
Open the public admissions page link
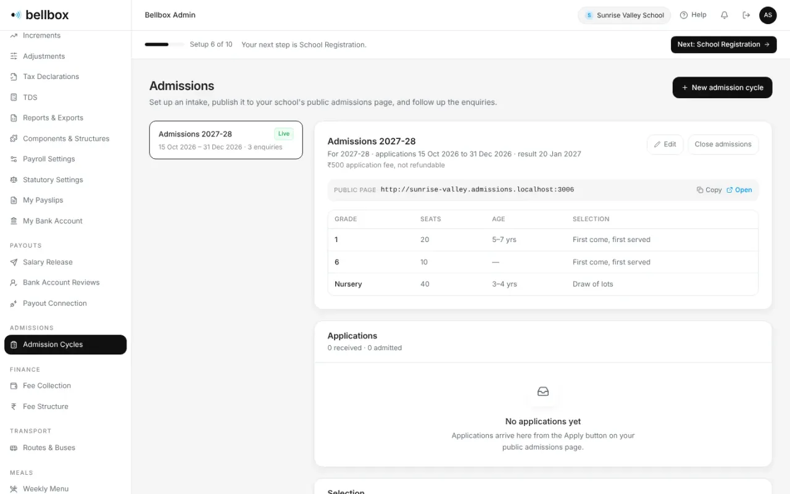click(x=739, y=190)
